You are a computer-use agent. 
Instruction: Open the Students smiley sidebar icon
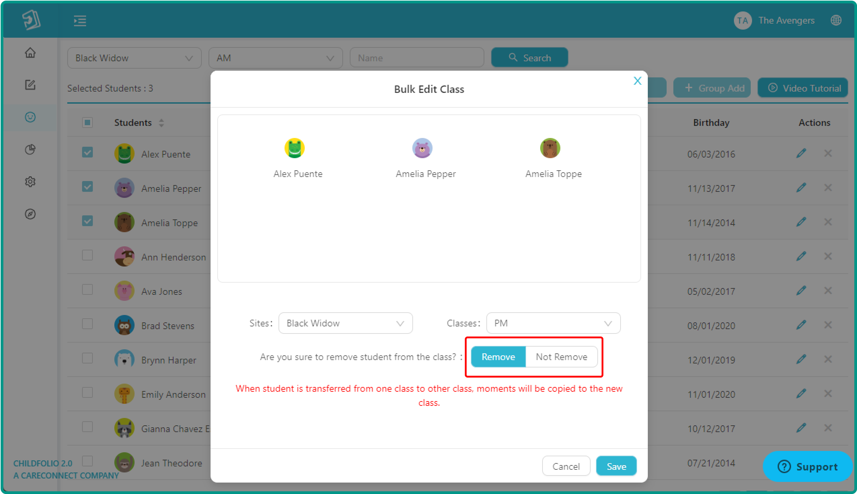pyautogui.click(x=30, y=117)
